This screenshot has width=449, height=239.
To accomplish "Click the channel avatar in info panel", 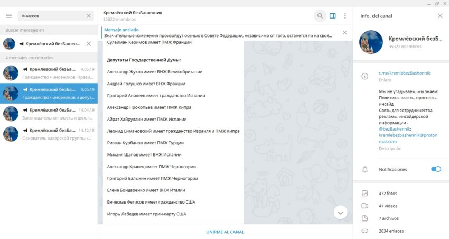I will pyautogui.click(x=371, y=42).
